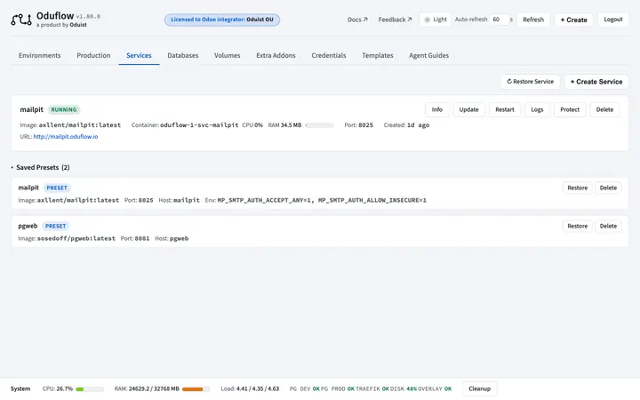This screenshot has height=400, width=640.
Task: Open Docs external link
Action: coord(357,20)
